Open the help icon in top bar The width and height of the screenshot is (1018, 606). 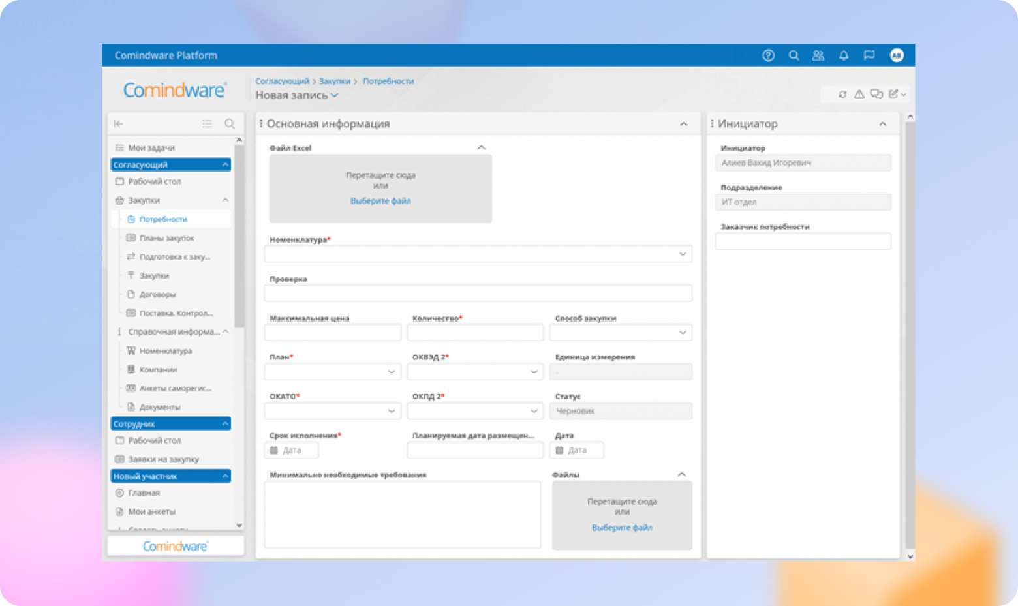(768, 55)
